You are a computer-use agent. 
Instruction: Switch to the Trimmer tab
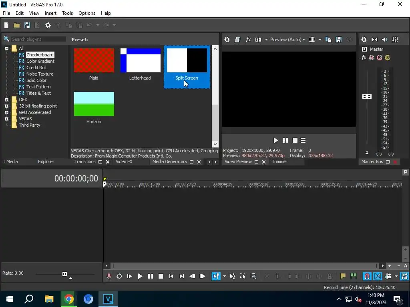coord(279,161)
